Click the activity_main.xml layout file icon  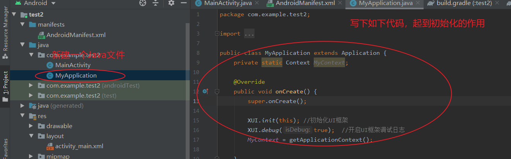pos(50,147)
